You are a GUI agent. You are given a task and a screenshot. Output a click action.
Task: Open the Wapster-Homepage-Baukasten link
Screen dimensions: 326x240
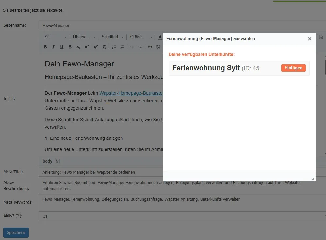131,93
